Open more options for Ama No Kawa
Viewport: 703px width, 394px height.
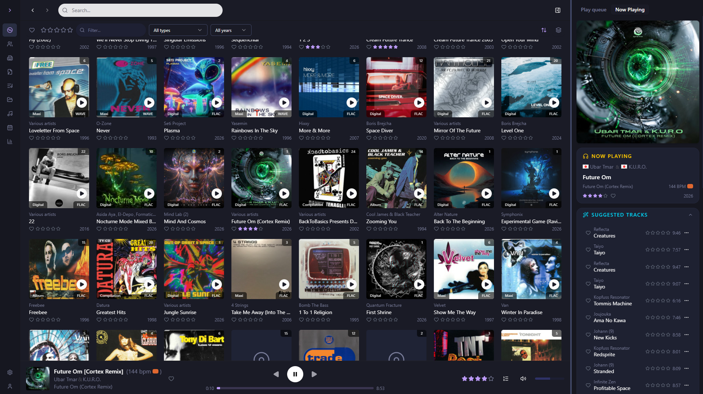point(686,317)
